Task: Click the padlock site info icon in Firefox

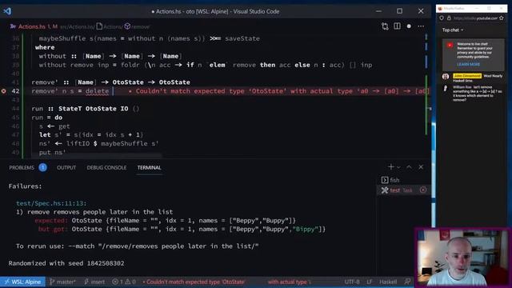Action: pyautogui.click(x=450, y=18)
